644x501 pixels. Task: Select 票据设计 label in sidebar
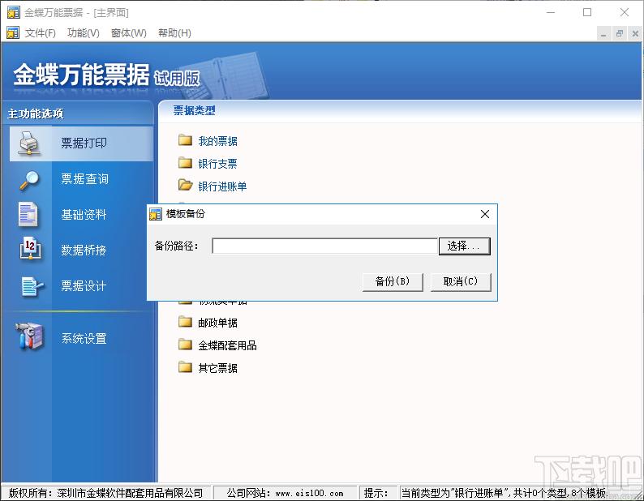pyautogui.click(x=84, y=286)
